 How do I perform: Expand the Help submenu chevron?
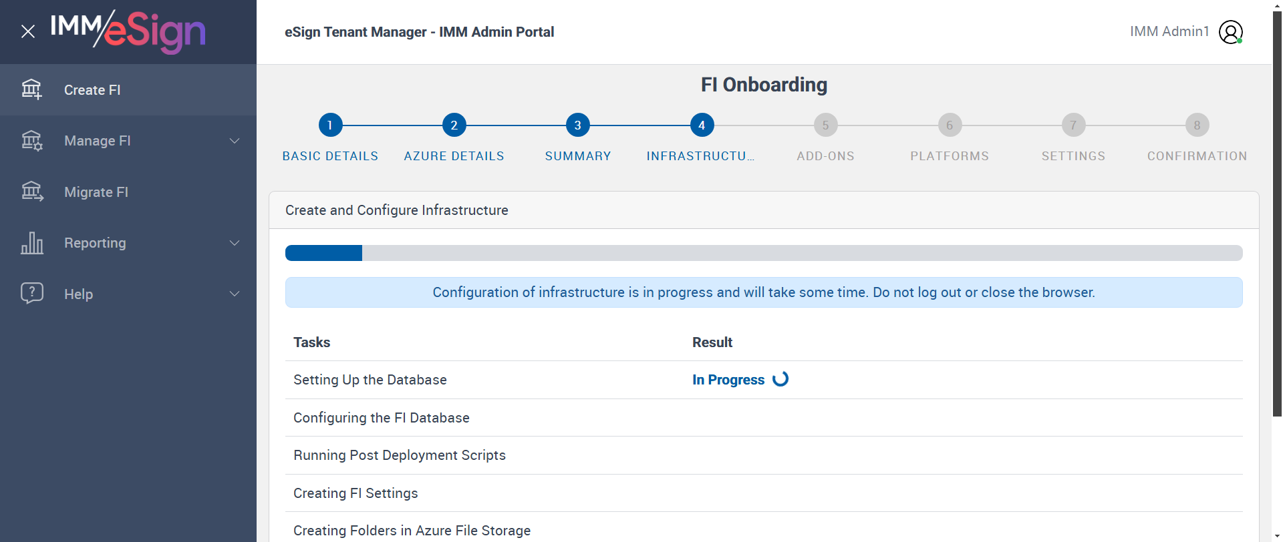pyautogui.click(x=235, y=294)
